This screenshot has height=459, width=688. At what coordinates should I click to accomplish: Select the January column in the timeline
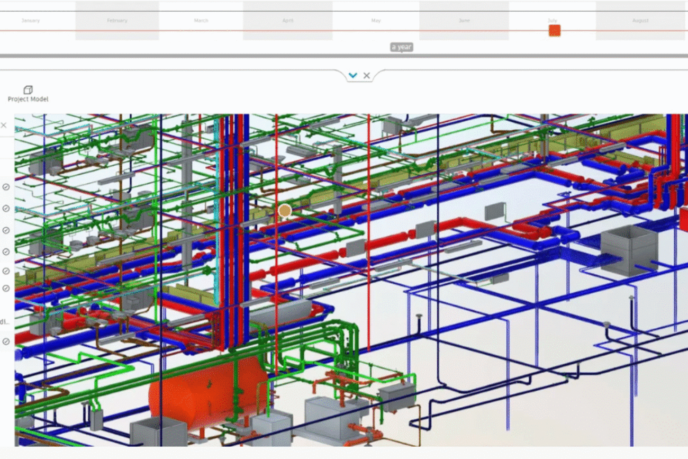click(30, 21)
